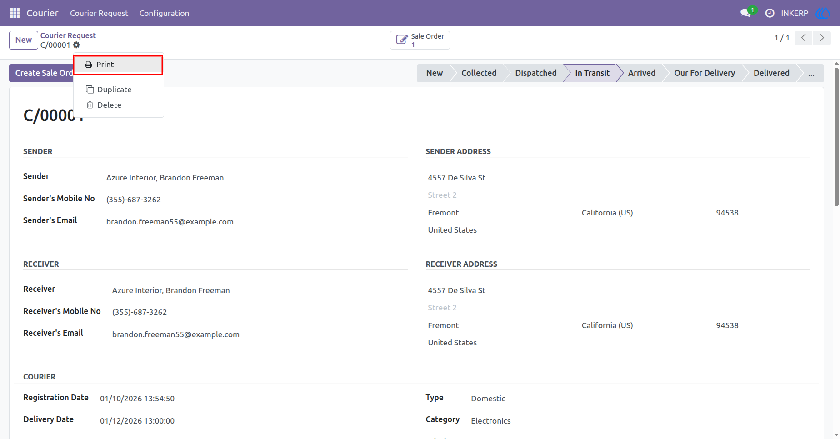Screen dimensions: 840x439
Task: Click the Sale Order edit icon
Action: 402,40
